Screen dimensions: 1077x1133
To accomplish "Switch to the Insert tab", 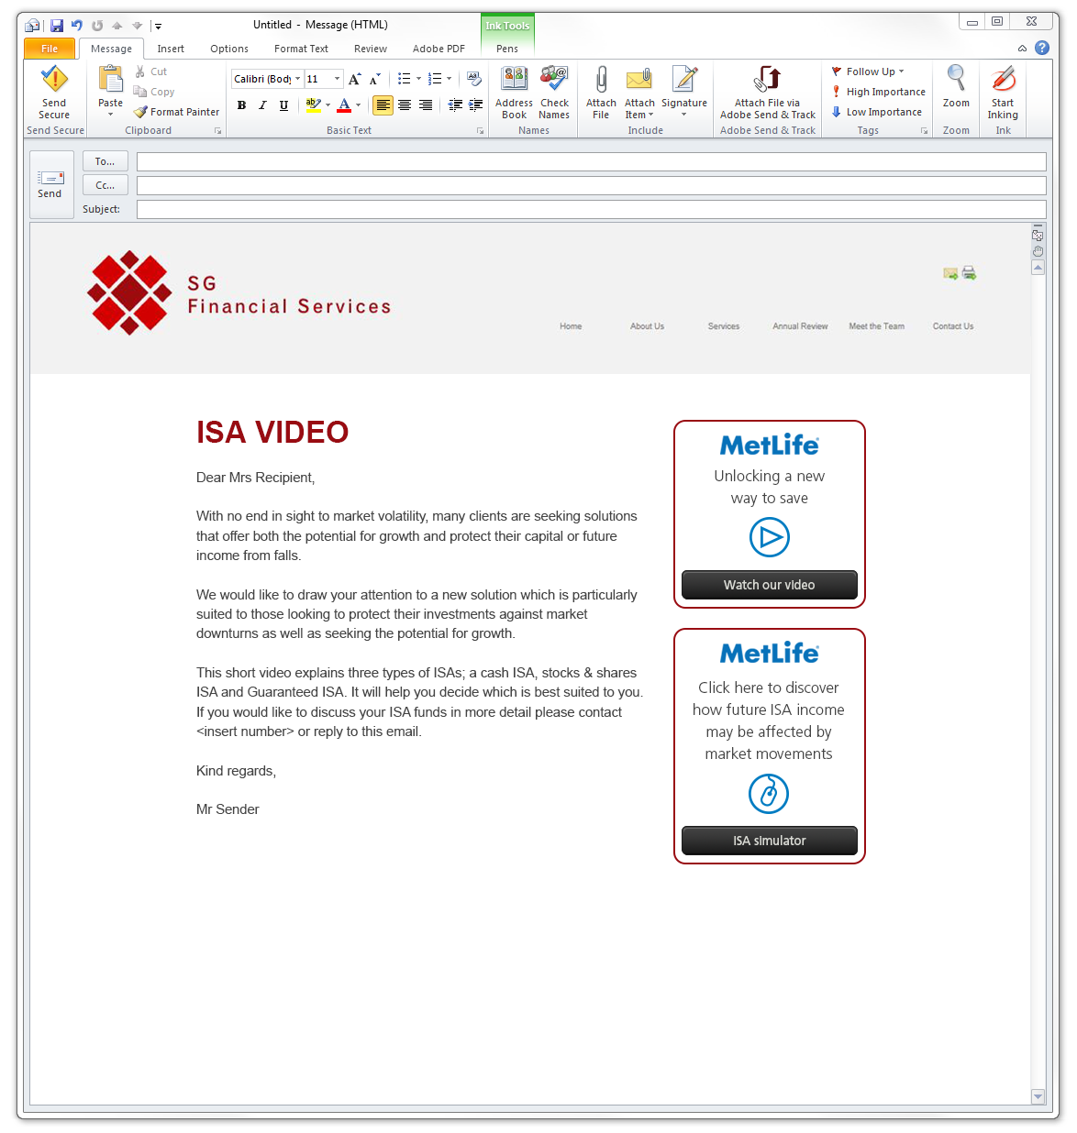I will pyautogui.click(x=171, y=49).
